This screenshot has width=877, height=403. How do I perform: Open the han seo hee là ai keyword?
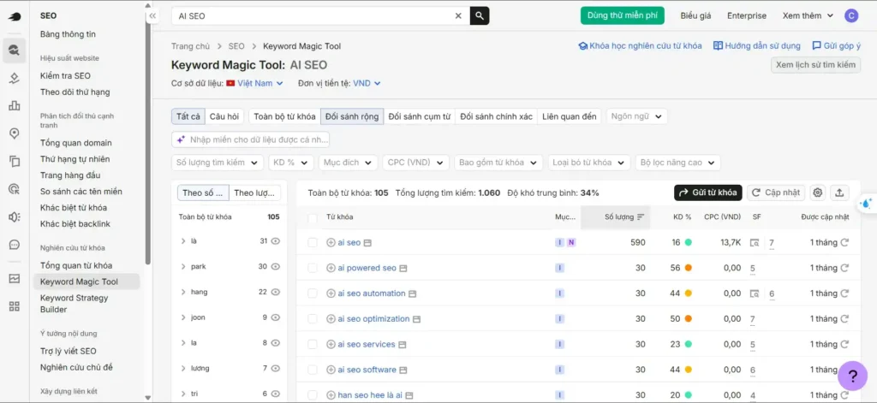(370, 395)
